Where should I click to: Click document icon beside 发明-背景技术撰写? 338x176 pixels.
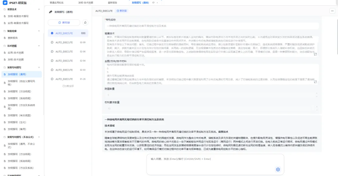pyautogui.click(x=5, y=16)
